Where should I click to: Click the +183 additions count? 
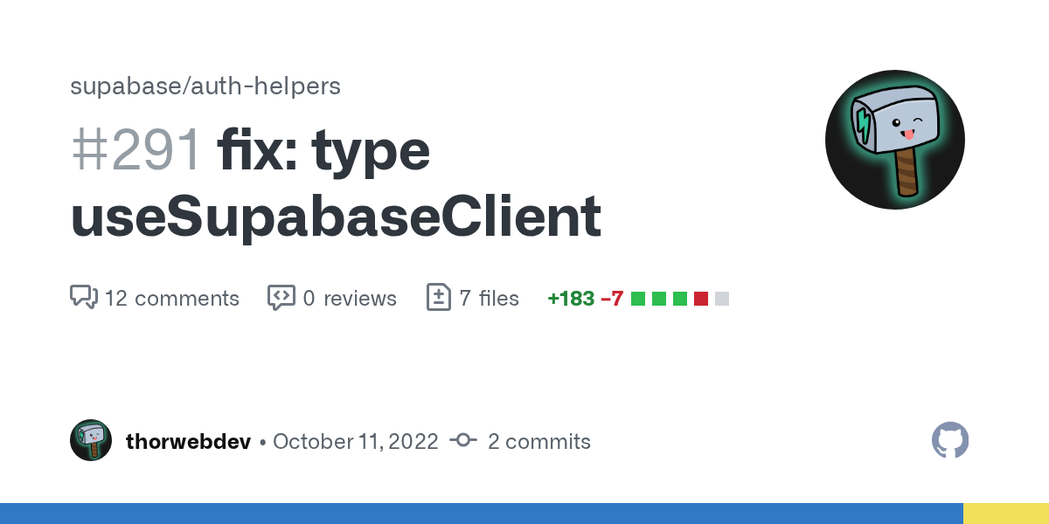pos(571,299)
